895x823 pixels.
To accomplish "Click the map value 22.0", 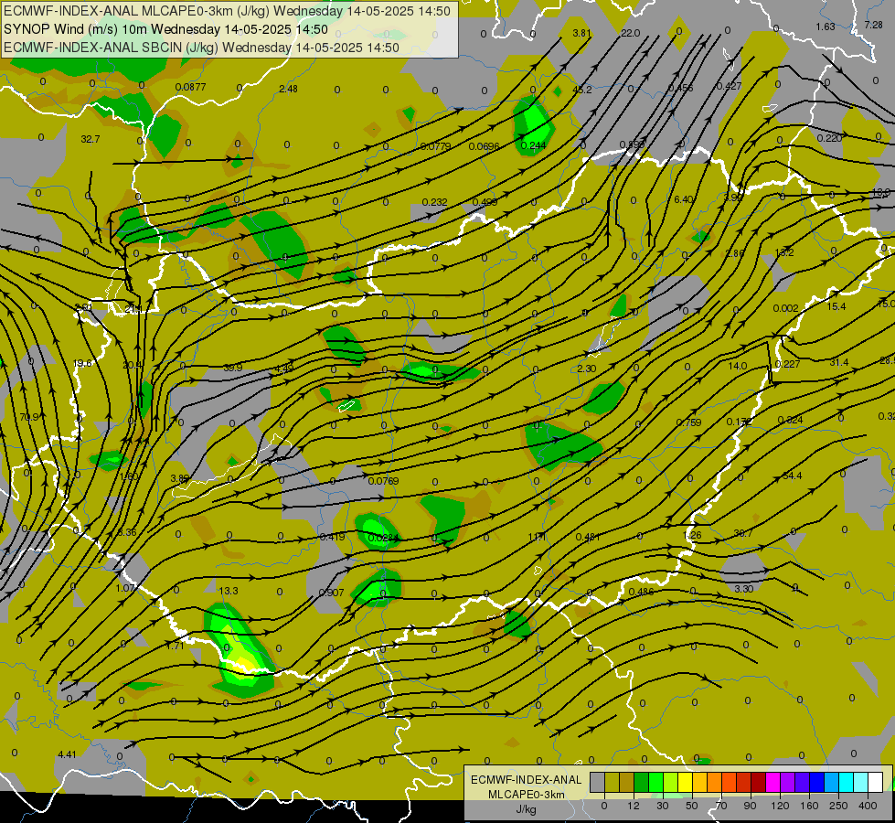I will point(630,33).
